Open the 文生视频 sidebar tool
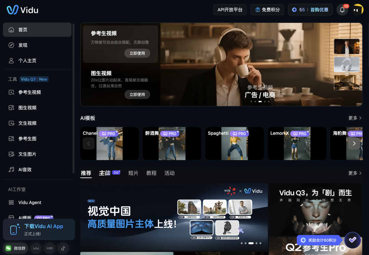The width and height of the screenshot is (369, 255). coord(37,123)
